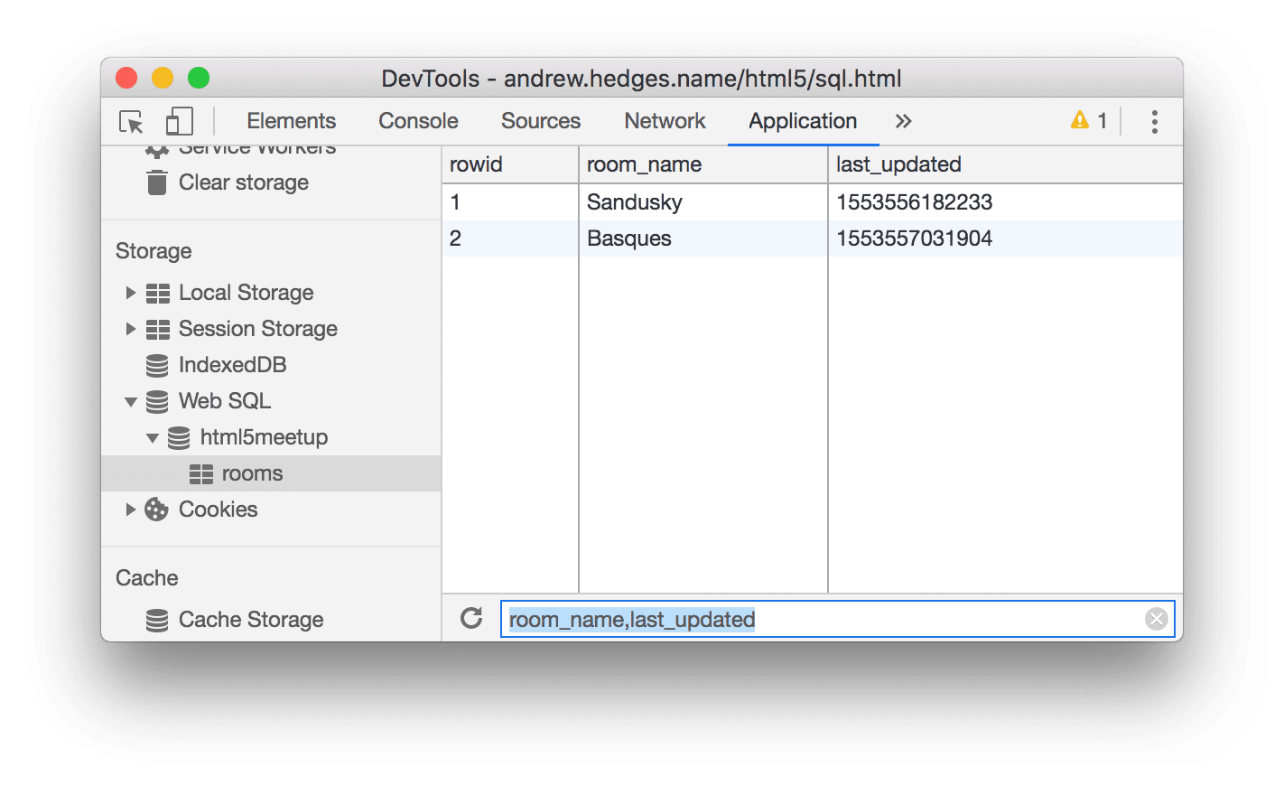
Task: Collapse the Web SQL section
Action: [131, 401]
